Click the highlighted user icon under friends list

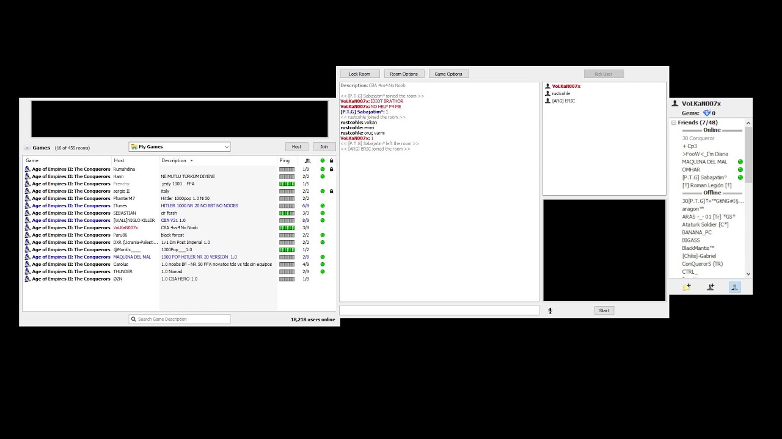[x=734, y=287]
